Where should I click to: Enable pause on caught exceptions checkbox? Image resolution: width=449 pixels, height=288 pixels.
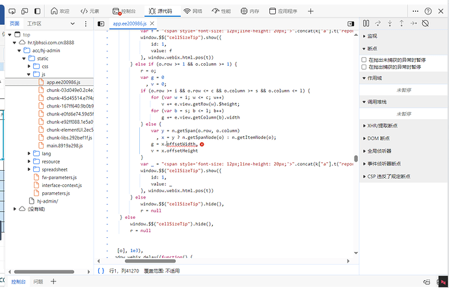click(364, 66)
